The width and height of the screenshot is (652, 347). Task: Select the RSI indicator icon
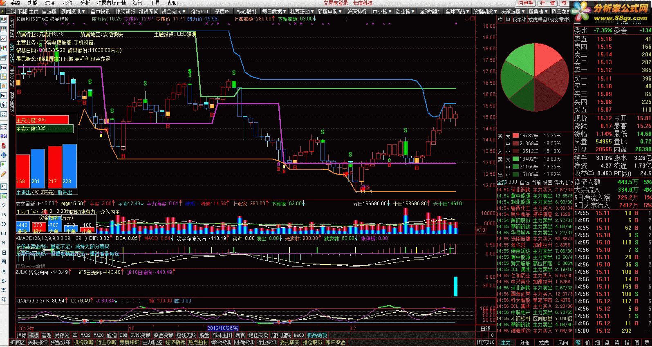pyautogui.click(x=4, y=136)
